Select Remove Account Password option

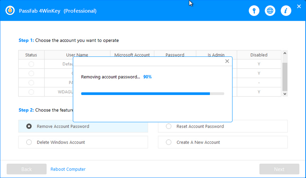(29, 127)
